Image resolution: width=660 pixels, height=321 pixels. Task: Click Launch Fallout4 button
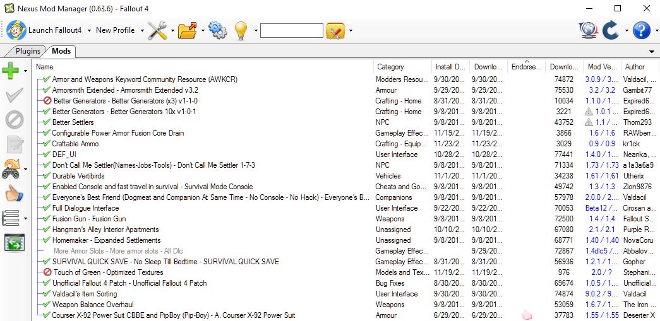click(x=44, y=30)
